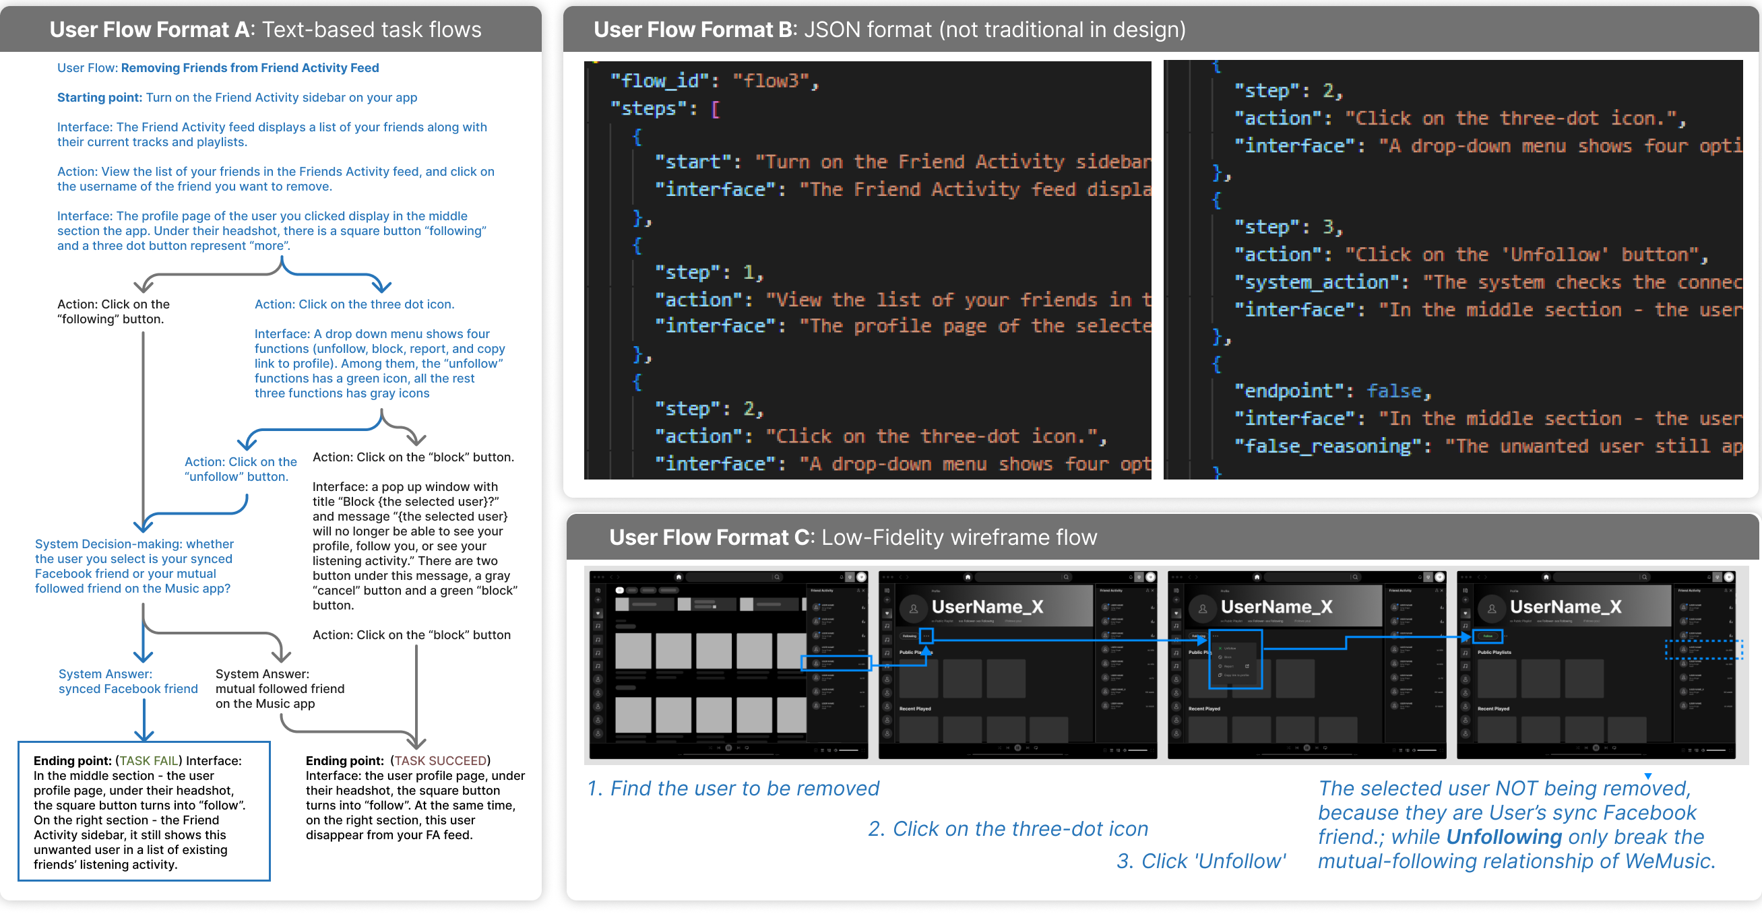Click the search magnifier in second wireframe
1762x922 pixels.
pyautogui.click(x=1067, y=577)
